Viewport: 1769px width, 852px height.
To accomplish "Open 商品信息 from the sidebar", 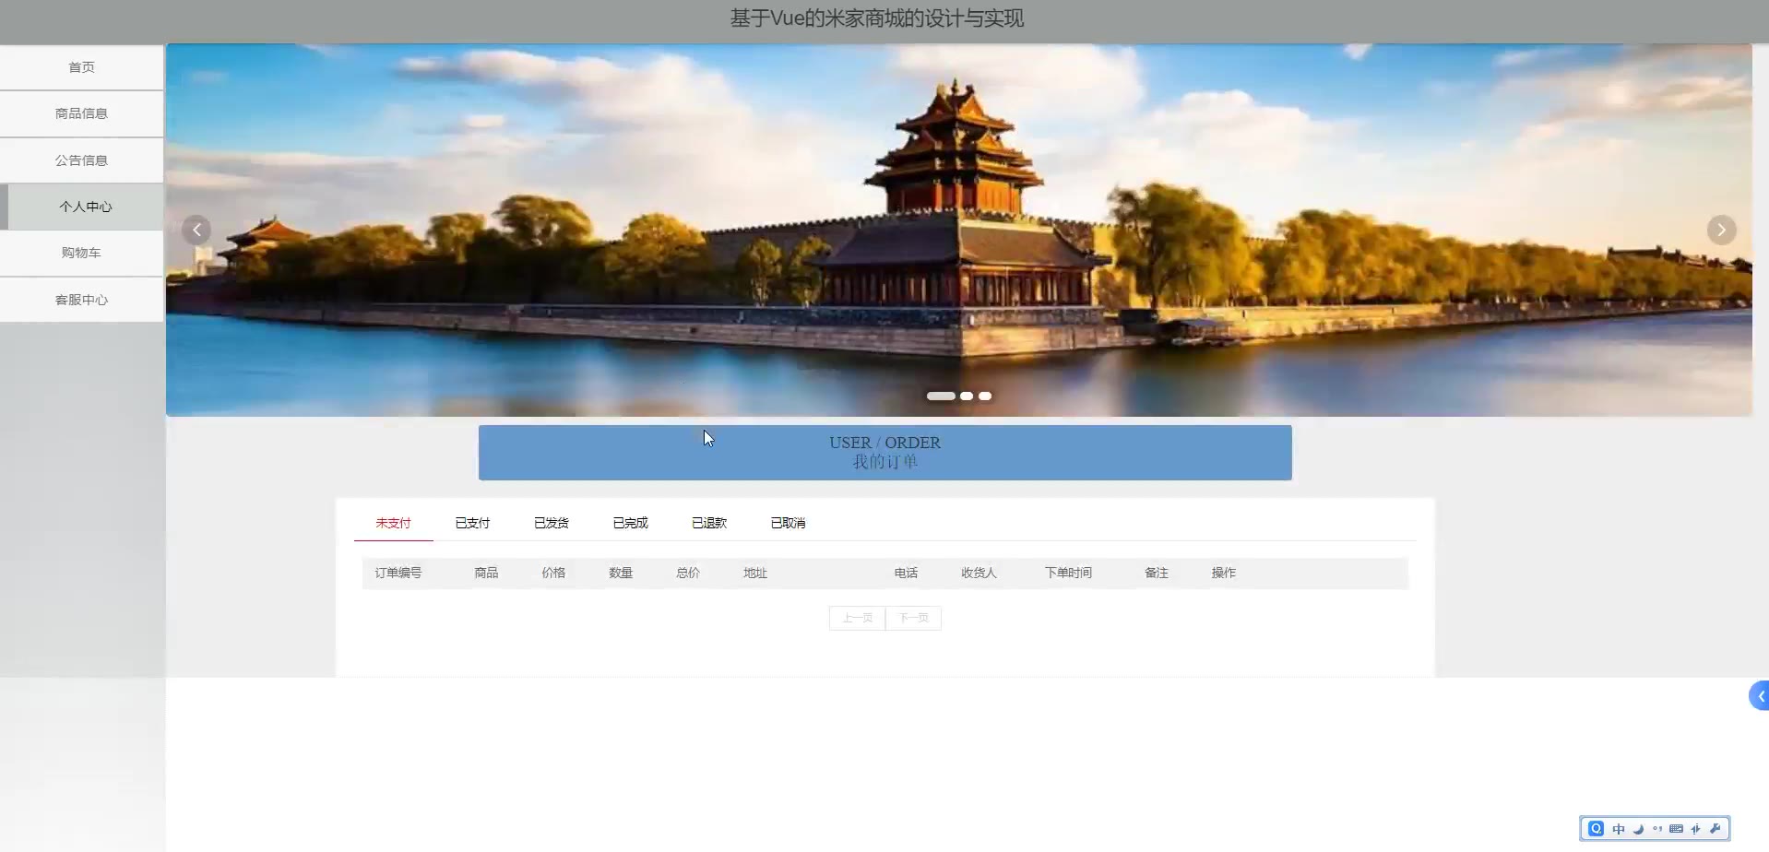I will [x=81, y=113].
